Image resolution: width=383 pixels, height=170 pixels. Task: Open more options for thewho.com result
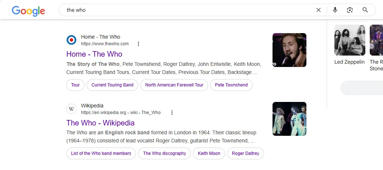138,44
